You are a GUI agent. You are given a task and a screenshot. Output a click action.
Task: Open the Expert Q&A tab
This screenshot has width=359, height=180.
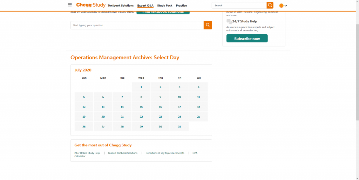(145, 6)
